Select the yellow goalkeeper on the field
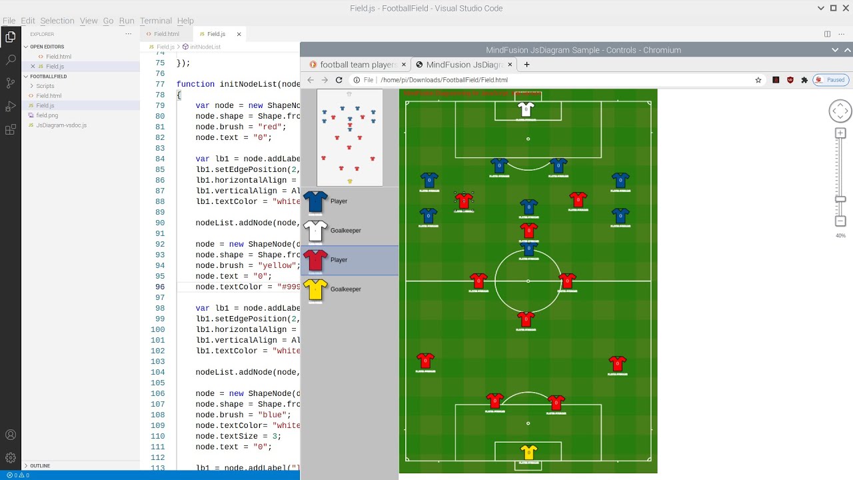This screenshot has width=853, height=480. coord(528,453)
